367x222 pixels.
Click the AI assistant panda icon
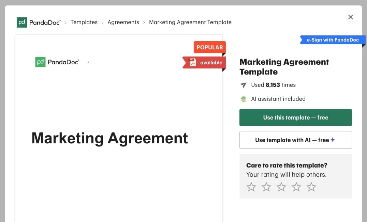click(x=243, y=99)
